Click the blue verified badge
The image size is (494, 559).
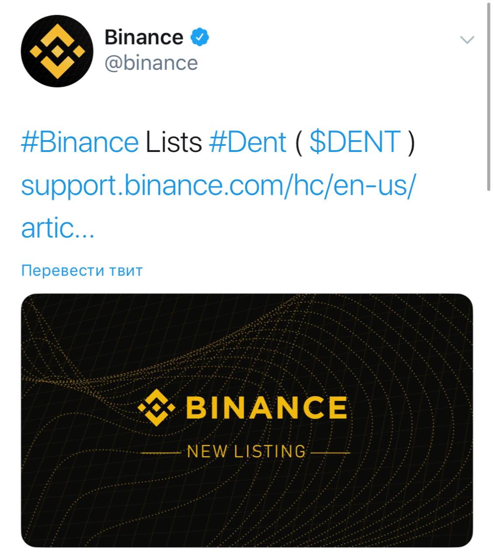tap(199, 37)
